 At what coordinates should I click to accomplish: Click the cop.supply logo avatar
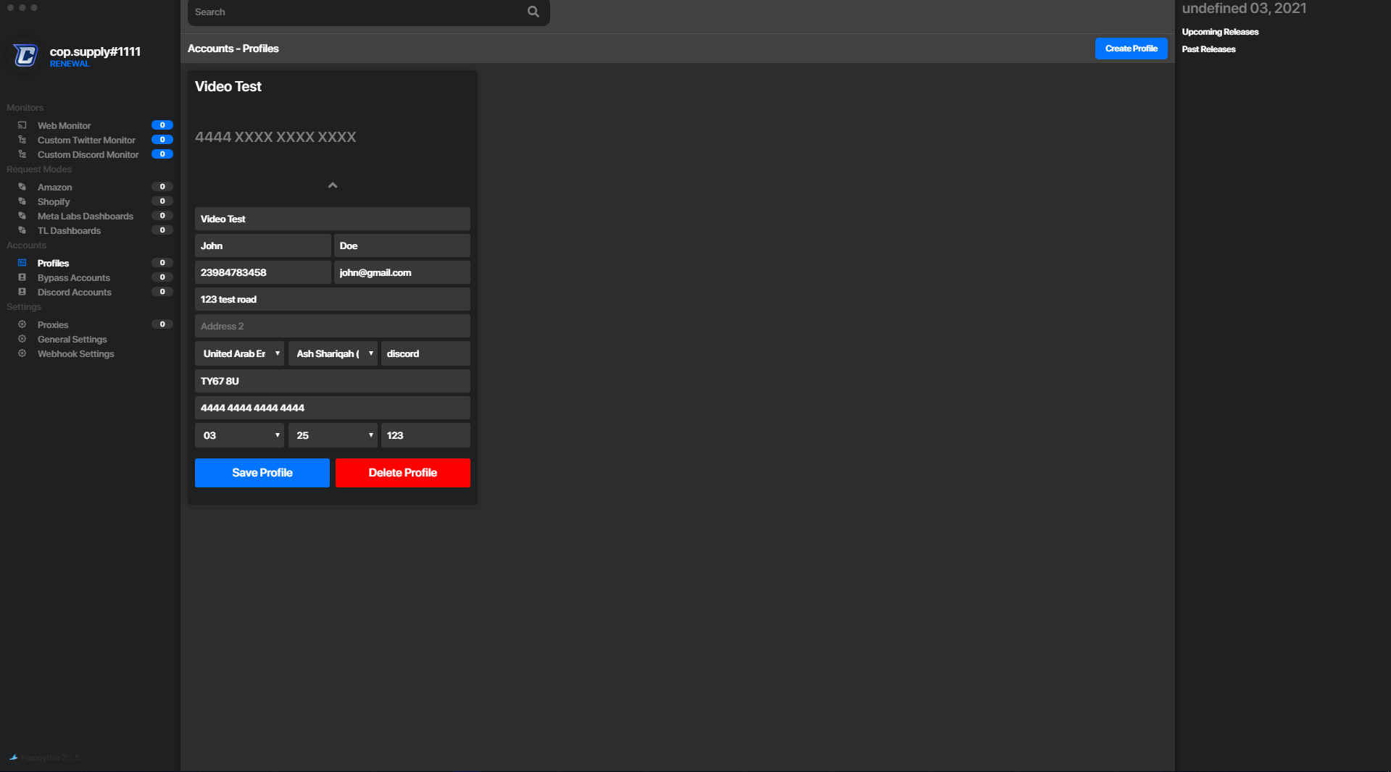[25, 56]
